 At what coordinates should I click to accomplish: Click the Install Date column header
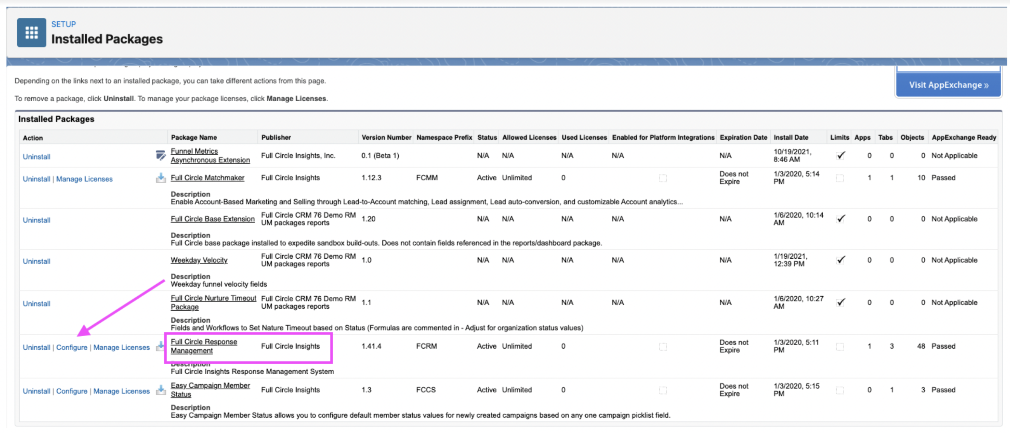click(791, 137)
